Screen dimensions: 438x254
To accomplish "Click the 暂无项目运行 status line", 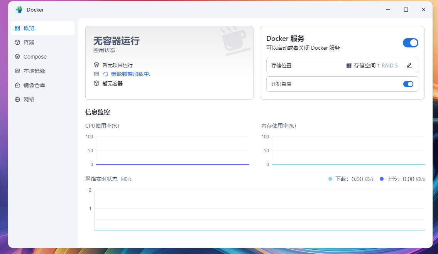I will (x=118, y=65).
